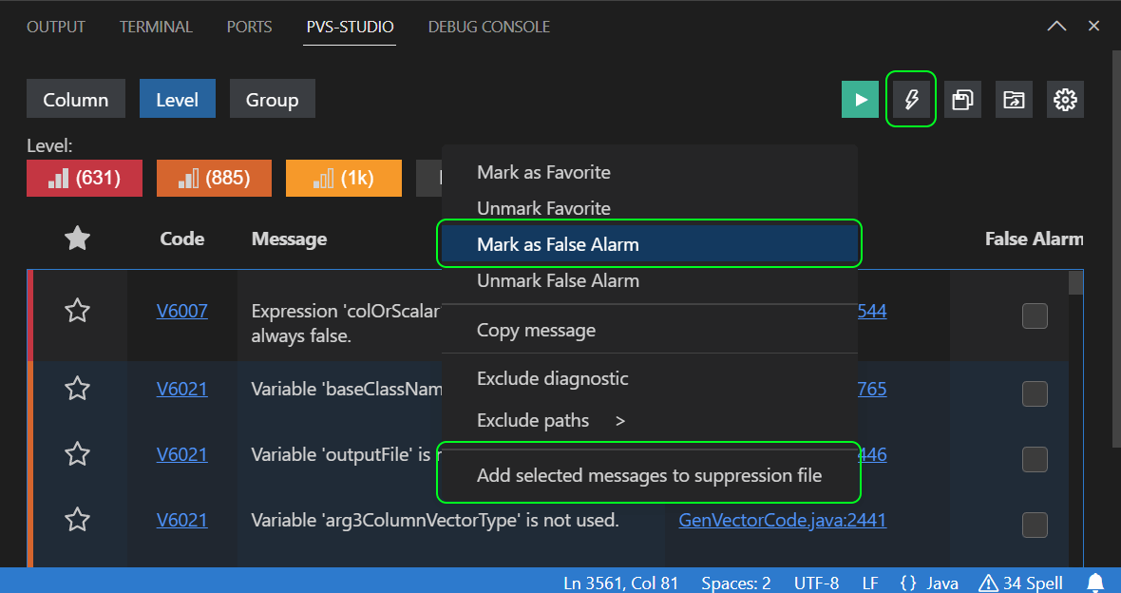Click the lightning quick-action icon in PVS-Studio toolbar

tap(910, 99)
